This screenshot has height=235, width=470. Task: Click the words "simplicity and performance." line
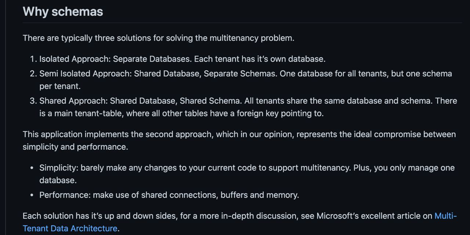75,147
